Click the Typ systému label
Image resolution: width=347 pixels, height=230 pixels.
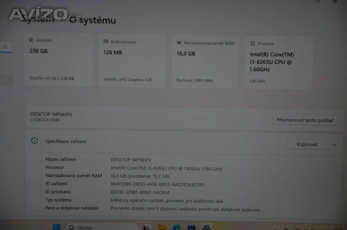[x=58, y=200]
